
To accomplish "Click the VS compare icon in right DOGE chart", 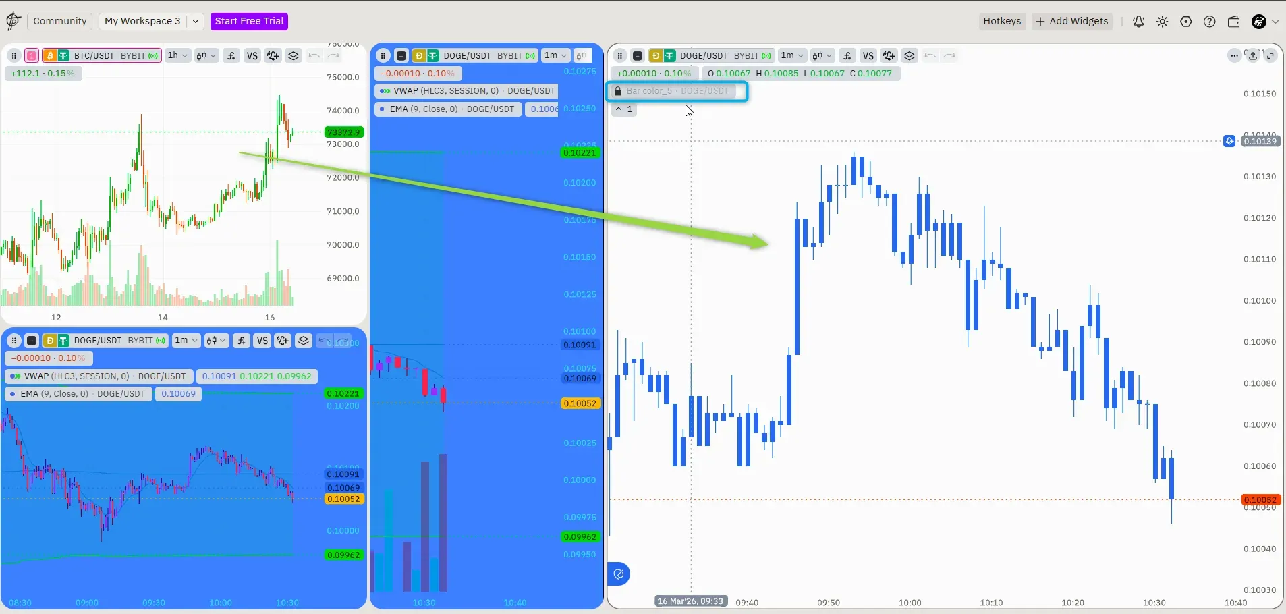I will click(x=868, y=56).
